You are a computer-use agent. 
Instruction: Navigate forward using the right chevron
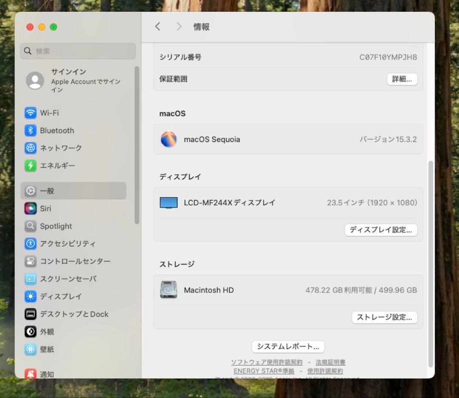[x=178, y=26]
